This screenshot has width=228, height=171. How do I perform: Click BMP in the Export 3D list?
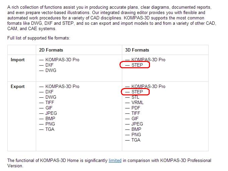tap(136, 129)
